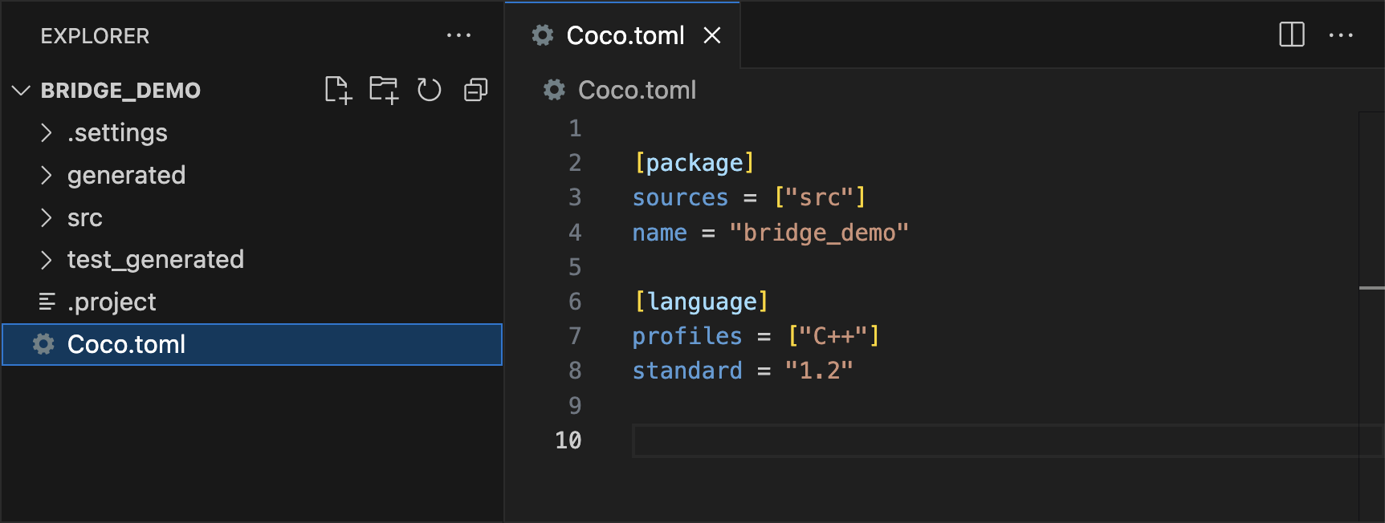Image resolution: width=1385 pixels, height=523 pixels.
Task: Click the name key on line 4
Action: pos(660,233)
